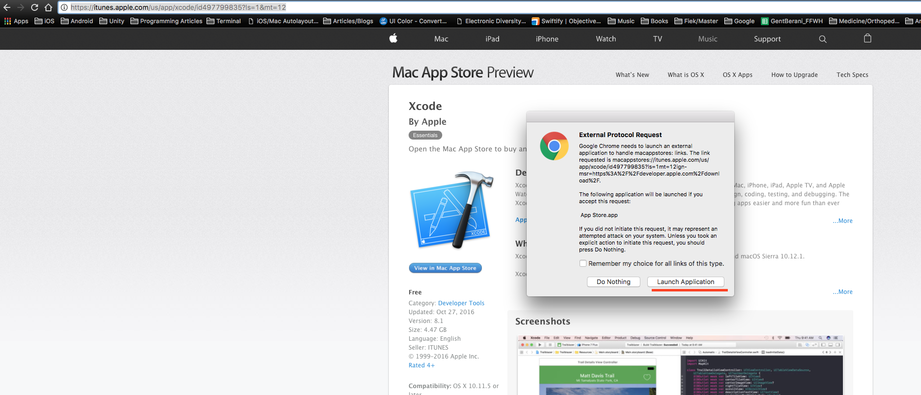This screenshot has width=921, height=395.
Task: Expand the Fiek/Master bookmarks folder
Action: click(696, 21)
